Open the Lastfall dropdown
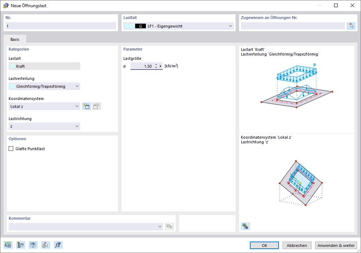Screen dimensions: 361x253 pos(179,26)
